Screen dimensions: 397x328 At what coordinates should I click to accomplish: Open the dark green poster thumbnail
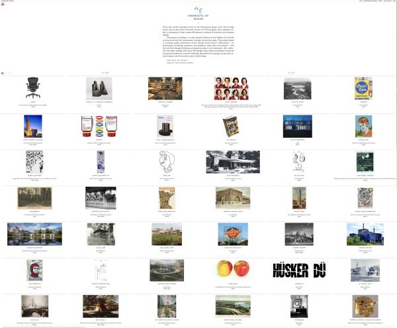coord(365,162)
